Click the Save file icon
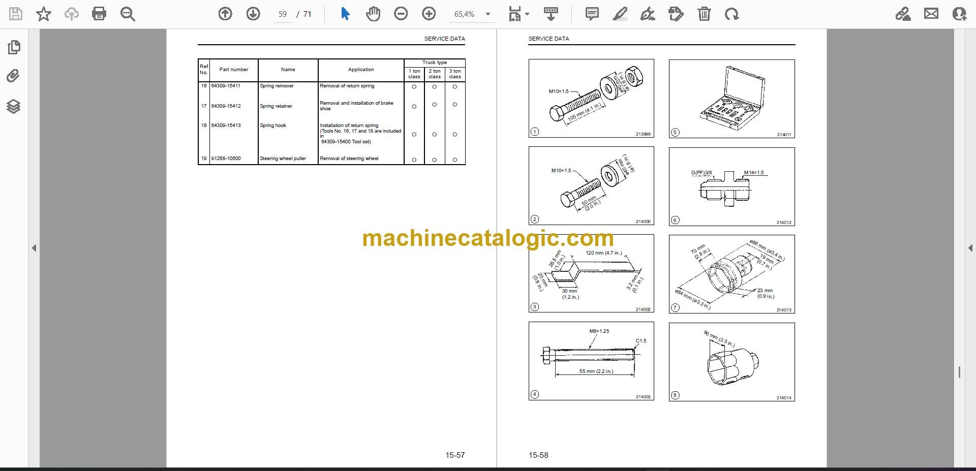 coord(16,14)
